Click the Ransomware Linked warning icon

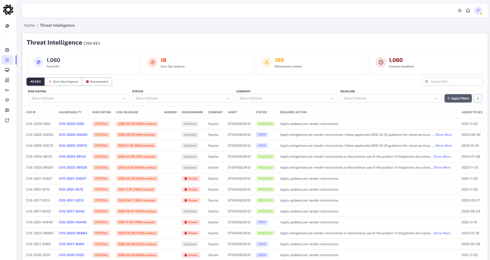pos(267,62)
